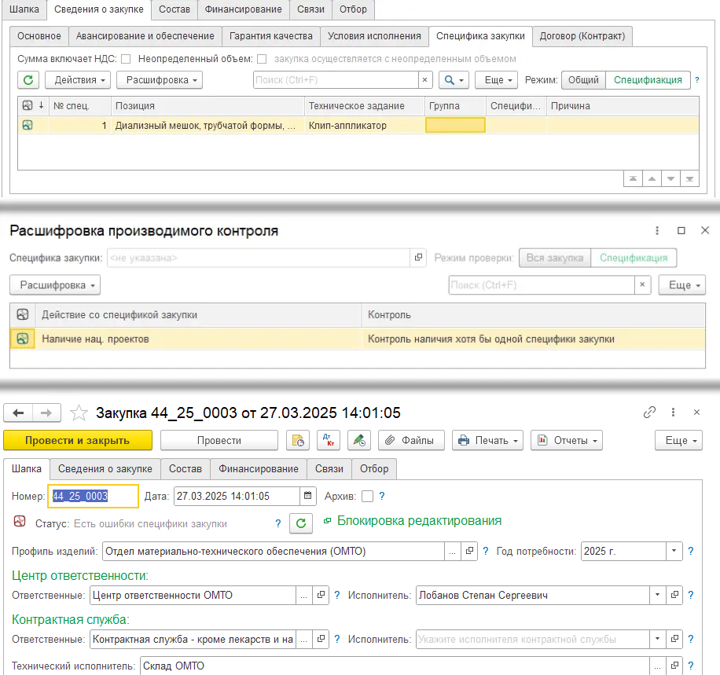The width and height of the screenshot is (720, 675).
Task: Copy link to the Закупка document
Action: 649,413
